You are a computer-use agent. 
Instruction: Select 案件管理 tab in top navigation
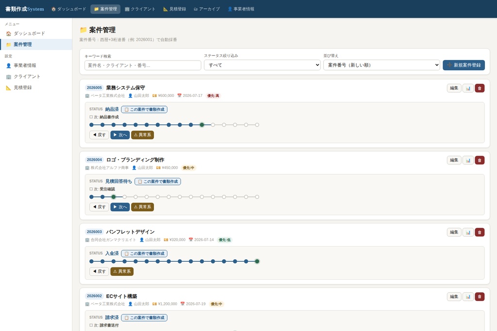click(105, 9)
